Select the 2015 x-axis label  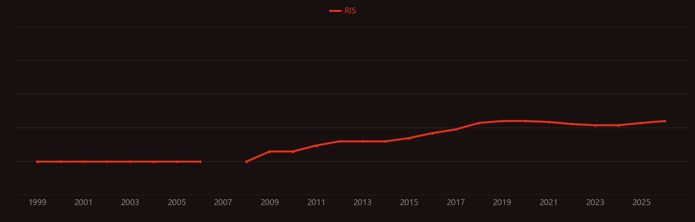tap(409, 203)
